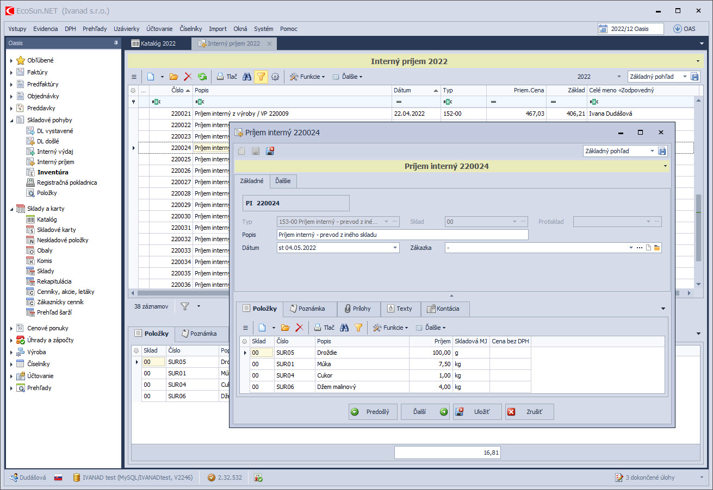Toggle the filter funnel in the dialog's Položky toolbar
Screen dimensions: 713x490
coord(358,328)
